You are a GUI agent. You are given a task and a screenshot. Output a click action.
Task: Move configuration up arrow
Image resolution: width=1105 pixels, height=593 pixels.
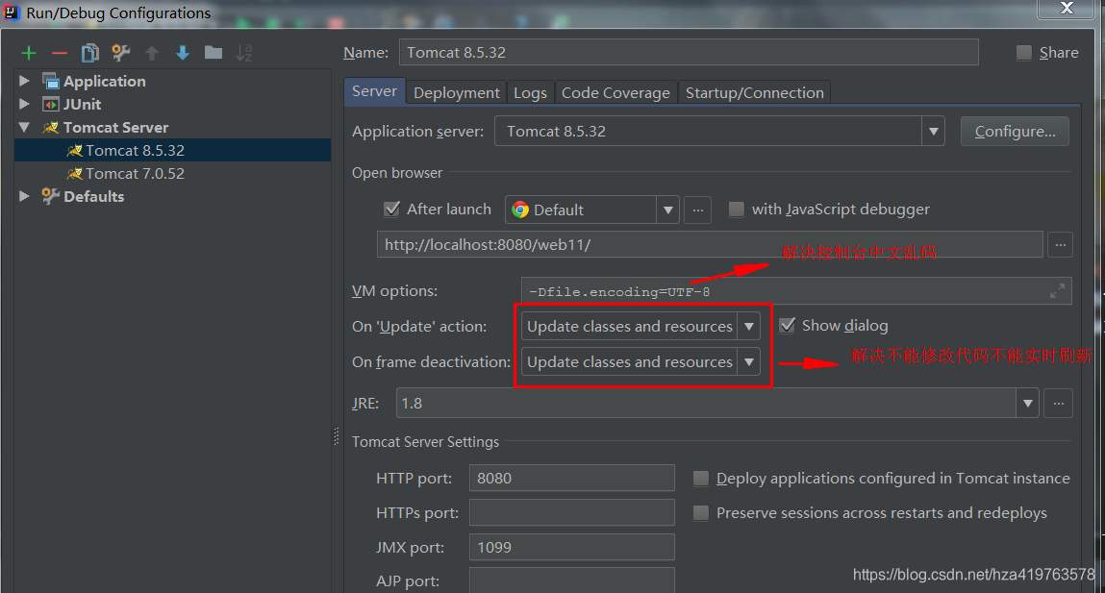(x=152, y=53)
